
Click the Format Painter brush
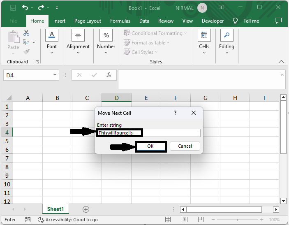click(27, 52)
